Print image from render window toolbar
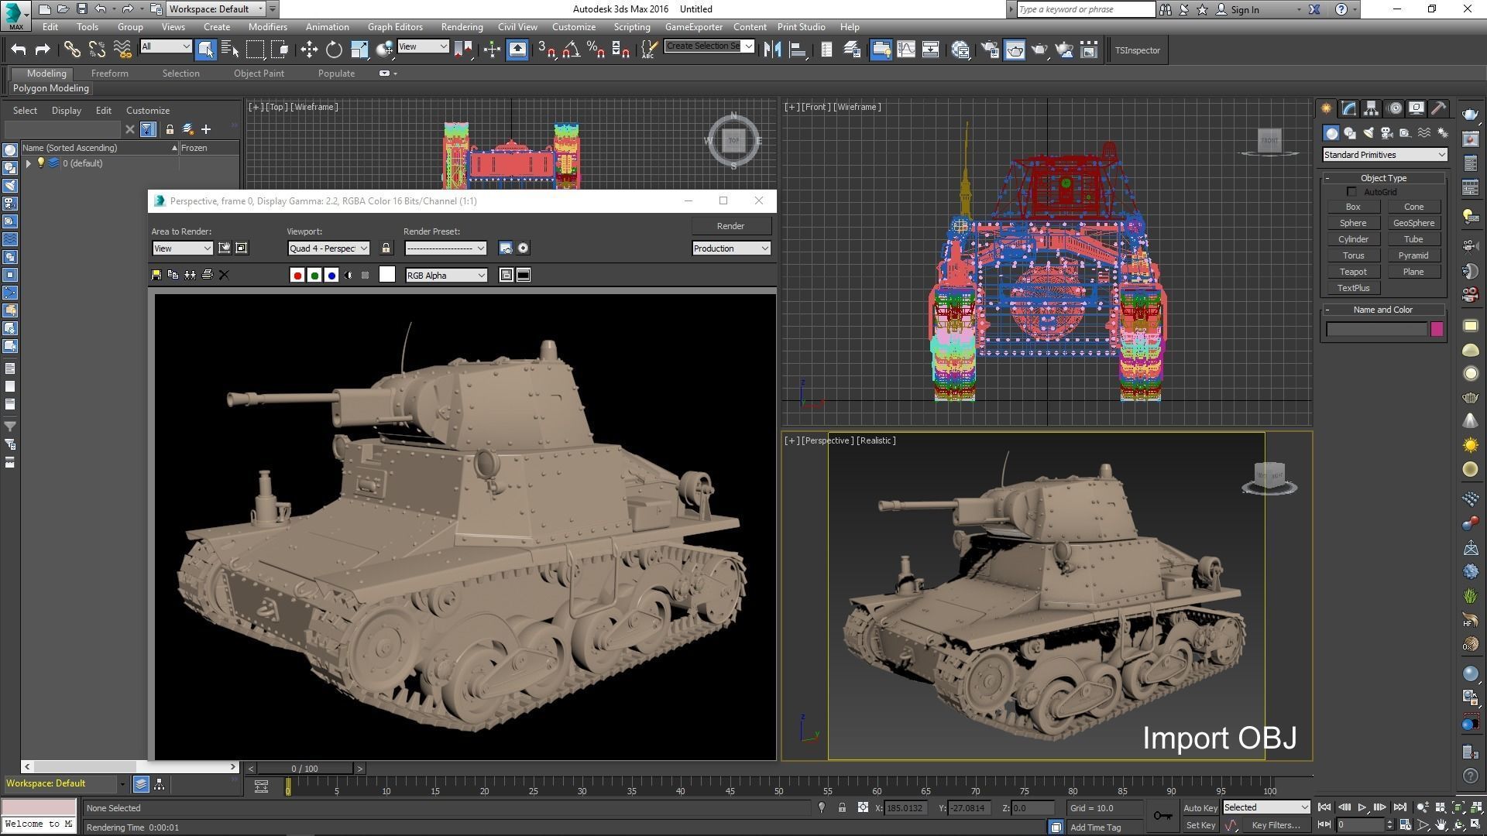 point(208,275)
